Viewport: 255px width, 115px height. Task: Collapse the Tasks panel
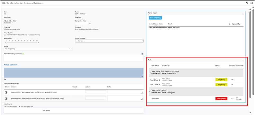point(243,60)
